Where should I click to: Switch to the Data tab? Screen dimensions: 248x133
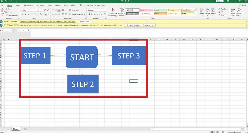pos(50,5)
